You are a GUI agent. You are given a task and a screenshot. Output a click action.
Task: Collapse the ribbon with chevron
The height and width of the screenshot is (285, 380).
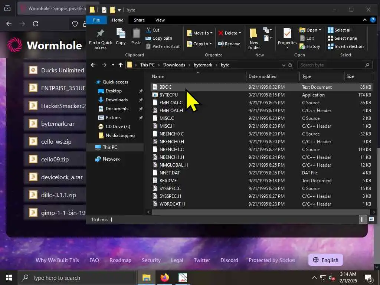[364, 20]
